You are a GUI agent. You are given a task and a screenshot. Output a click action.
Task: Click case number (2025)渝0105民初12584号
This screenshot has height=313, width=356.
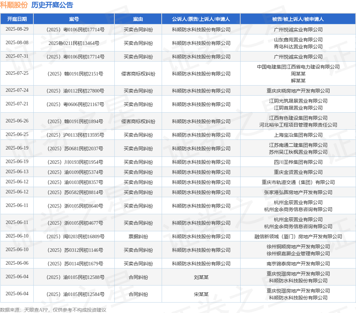[75, 294]
